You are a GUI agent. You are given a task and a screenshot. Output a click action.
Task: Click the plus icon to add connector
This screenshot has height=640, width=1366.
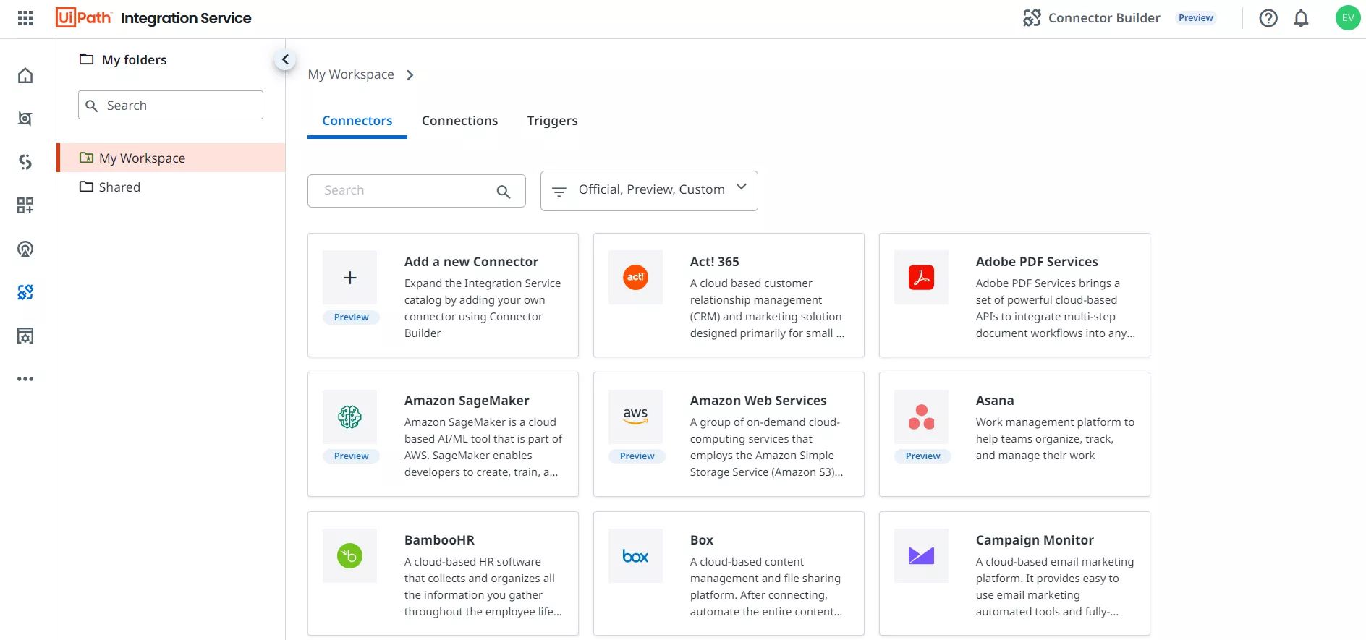(349, 278)
